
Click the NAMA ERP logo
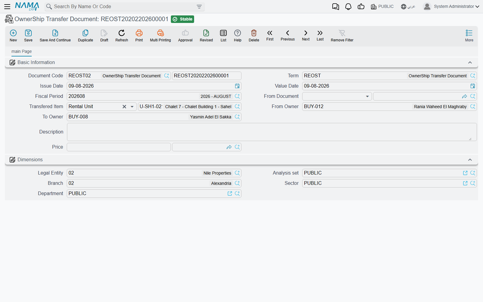coord(27,6)
